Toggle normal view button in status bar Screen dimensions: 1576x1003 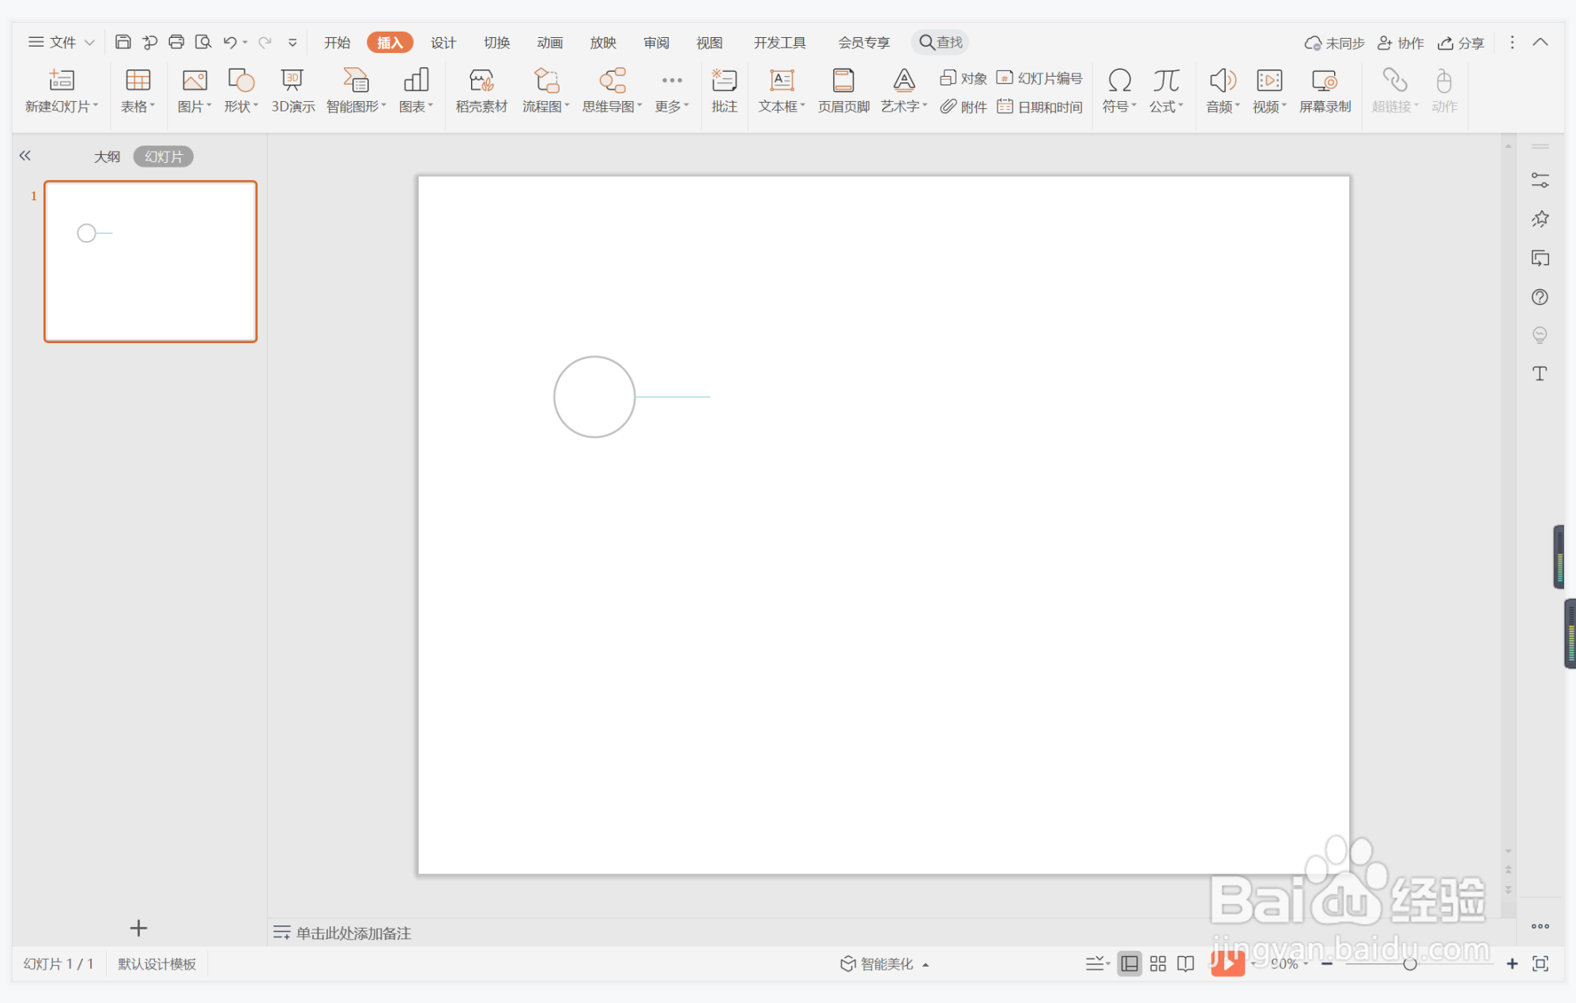click(x=1129, y=963)
